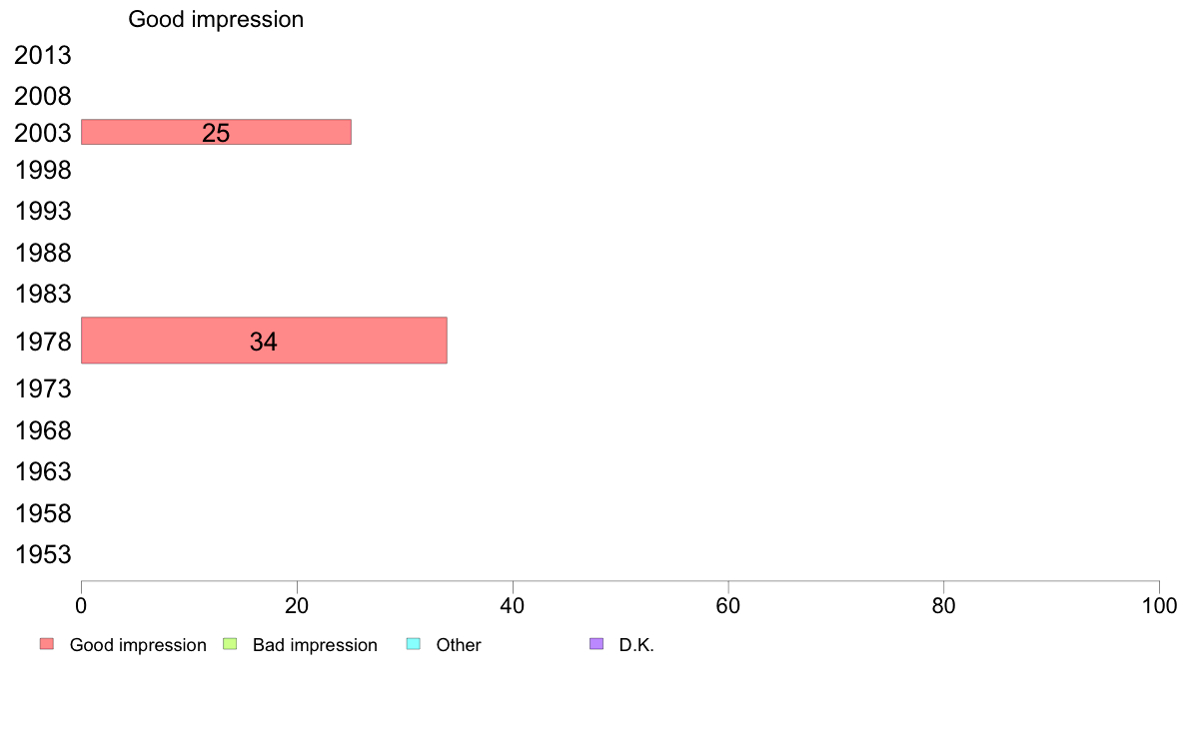Select the 2003 bar showing 25
1187x735 pixels.
point(216,132)
